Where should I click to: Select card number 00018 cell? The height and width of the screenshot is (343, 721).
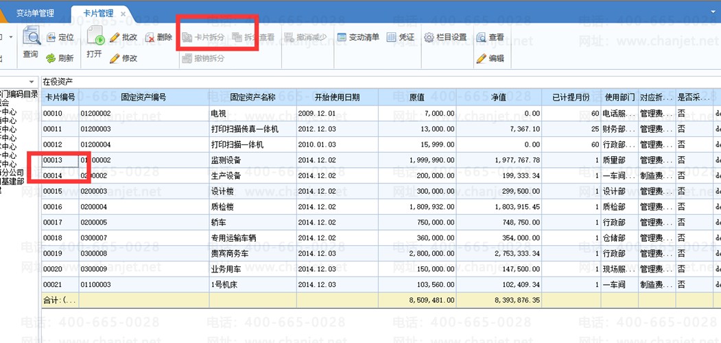60,238
